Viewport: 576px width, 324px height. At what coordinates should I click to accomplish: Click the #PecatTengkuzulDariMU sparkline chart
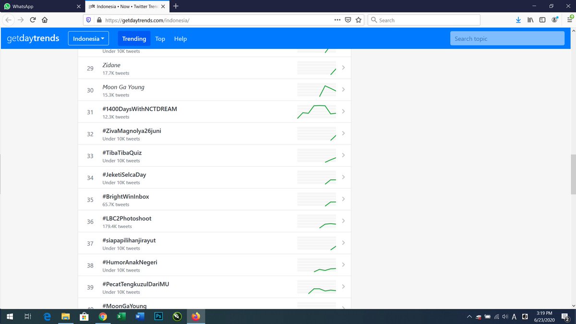317,287
